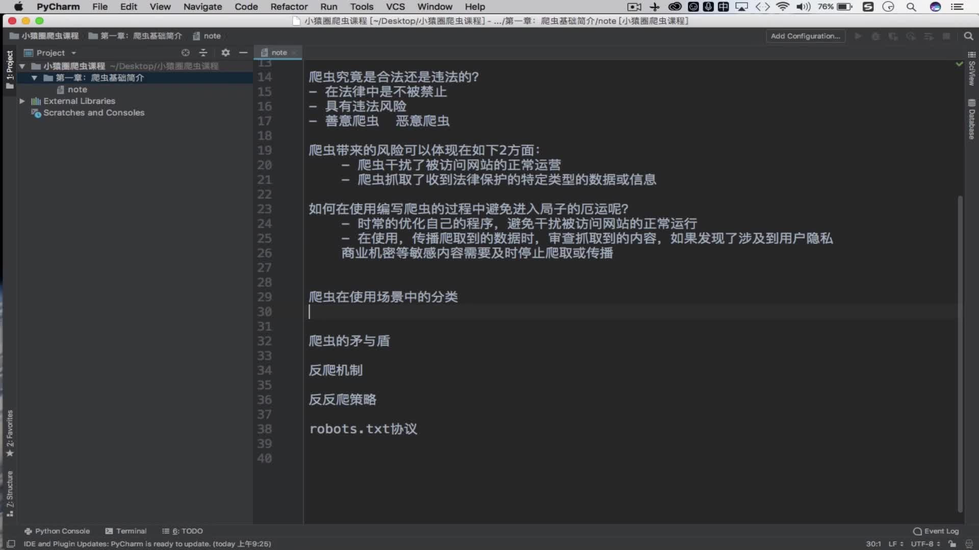
Task: Click the Wi-Fi menu bar icon
Action: pos(782,7)
